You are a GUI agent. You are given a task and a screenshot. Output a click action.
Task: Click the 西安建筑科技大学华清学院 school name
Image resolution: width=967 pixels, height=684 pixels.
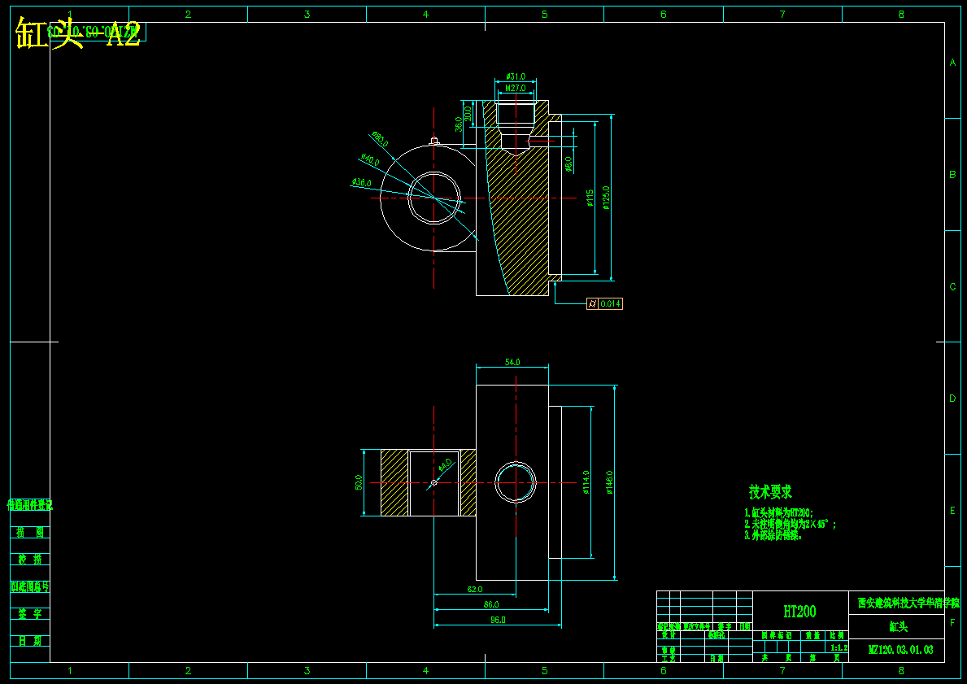(909, 603)
